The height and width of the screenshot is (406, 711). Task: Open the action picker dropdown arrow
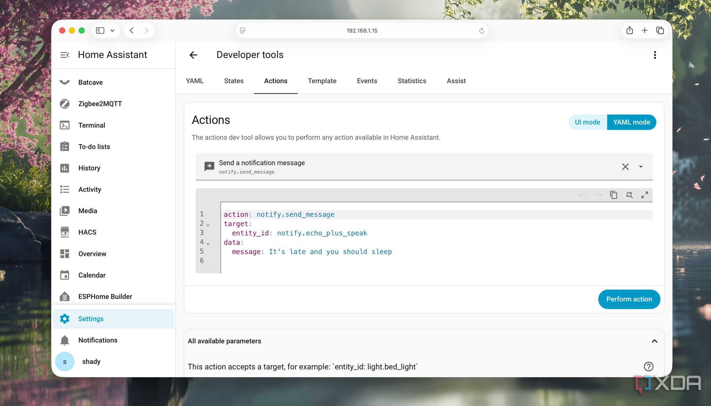tap(641, 167)
